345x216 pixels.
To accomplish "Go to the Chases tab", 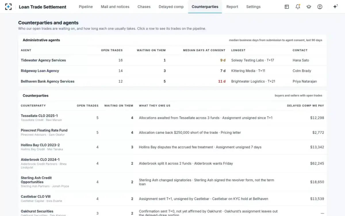I will [144, 7].
